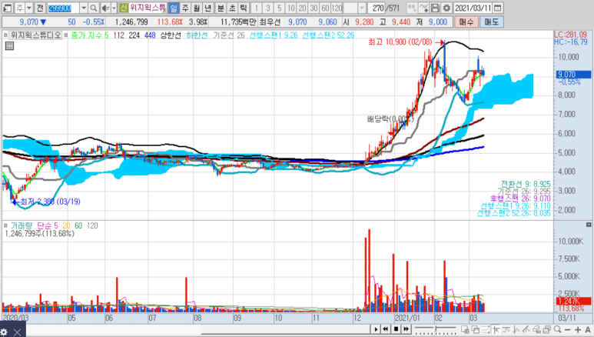Click the 전 button beside stock code

pyautogui.click(x=39, y=8)
